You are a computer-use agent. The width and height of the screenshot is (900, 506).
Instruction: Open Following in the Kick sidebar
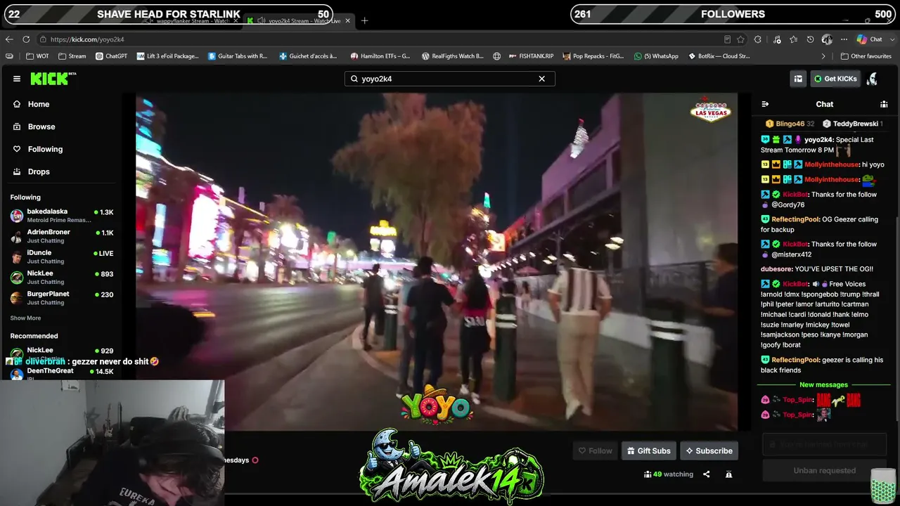click(x=45, y=149)
